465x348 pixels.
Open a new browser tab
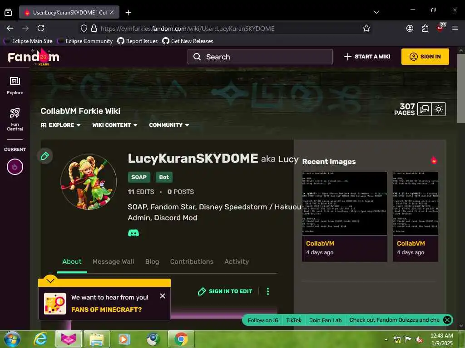click(128, 12)
